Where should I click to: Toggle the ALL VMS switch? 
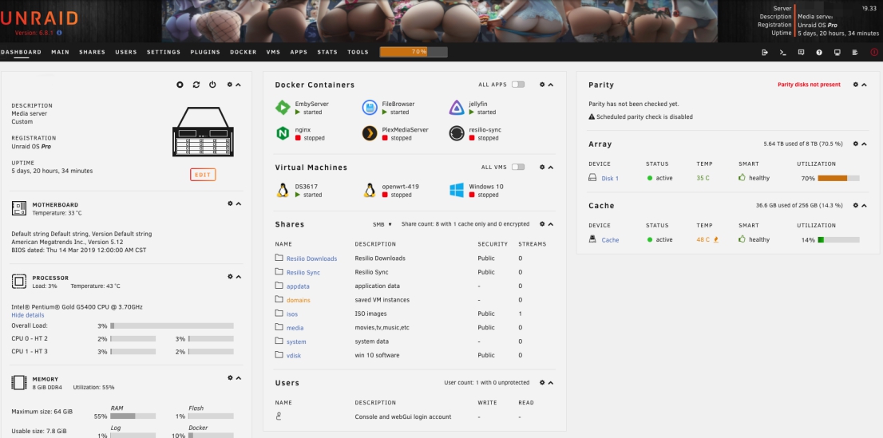click(x=518, y=168)
